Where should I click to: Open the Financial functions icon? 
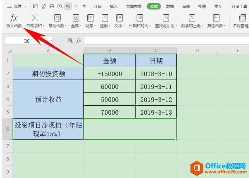(x=90, y=18)
